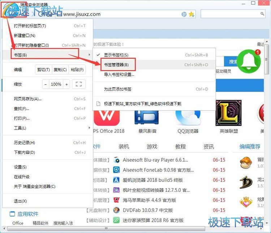The width and height of the screenshot is (271, 233).
Task: Click the favorite star icon in address bar
Action: [x=192, y=14]
